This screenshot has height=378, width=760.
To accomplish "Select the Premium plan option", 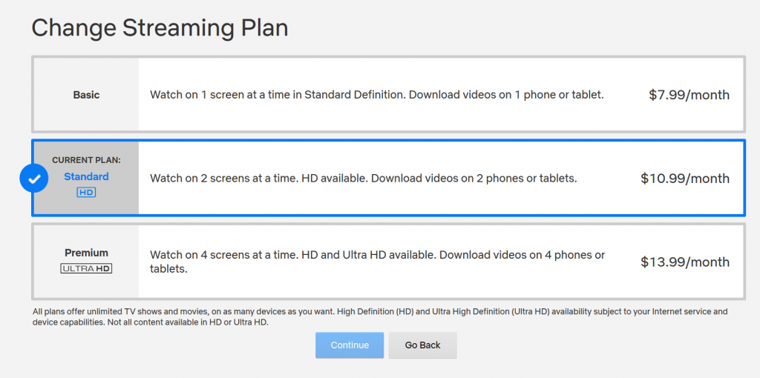I will pyautogui.click(x=388, y=262).
